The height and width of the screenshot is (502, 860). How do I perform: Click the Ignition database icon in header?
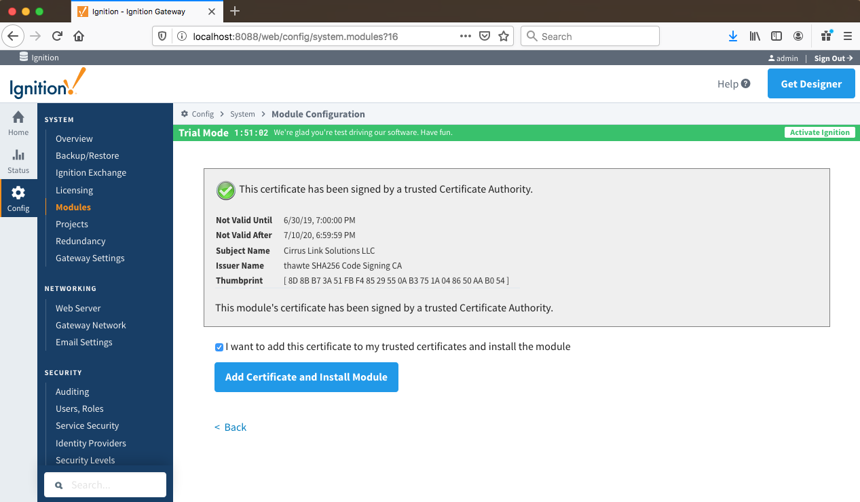(24, 57)
